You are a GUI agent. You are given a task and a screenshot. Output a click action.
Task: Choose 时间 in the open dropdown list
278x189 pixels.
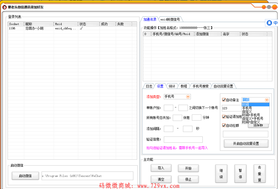[x=255, y=104]
